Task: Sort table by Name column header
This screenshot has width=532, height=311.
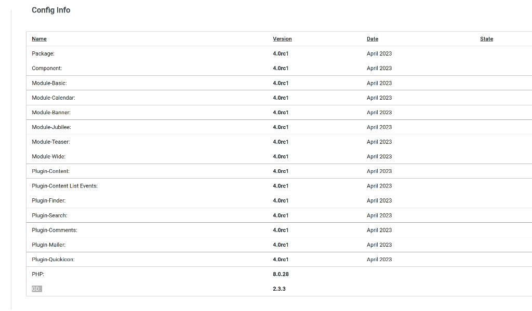Action: (x=39, y=39)
